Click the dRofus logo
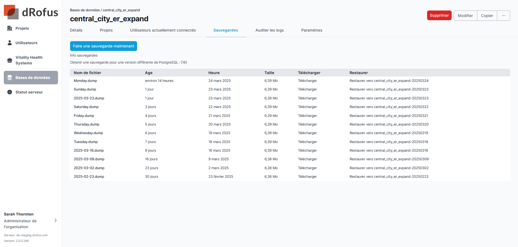This screenshot has height=247, width=518. 31,12
